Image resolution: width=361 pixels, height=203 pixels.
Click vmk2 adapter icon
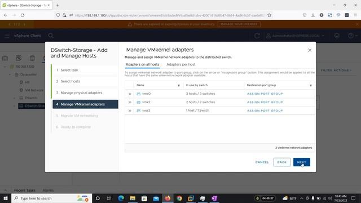click(x=139, y=102)
